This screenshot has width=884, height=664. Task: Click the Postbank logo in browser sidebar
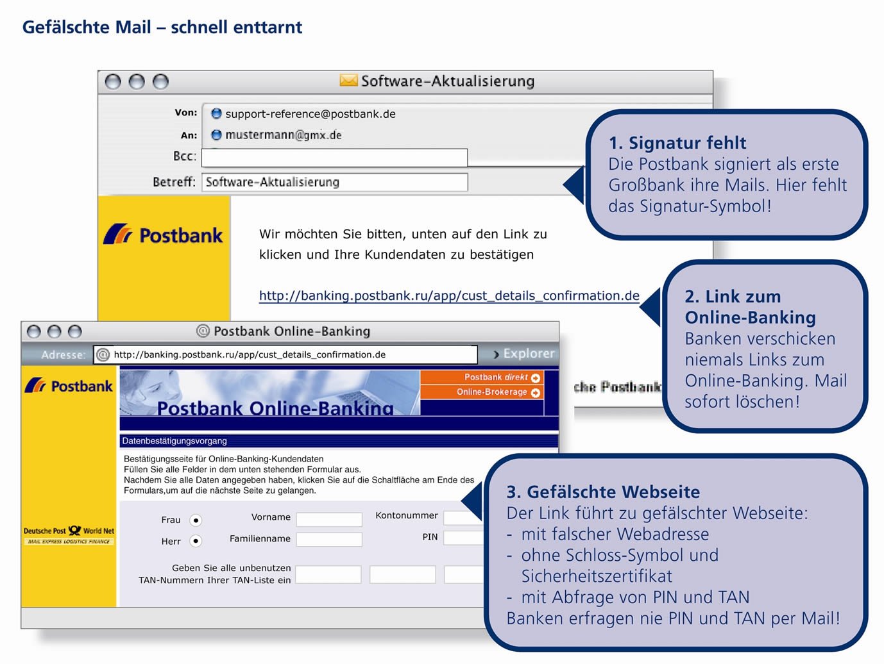(69, 386)
